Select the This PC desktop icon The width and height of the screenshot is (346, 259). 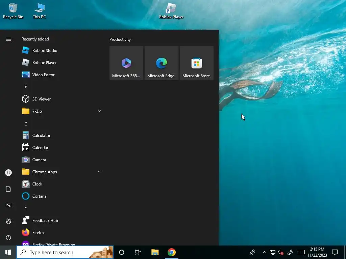coord(39,11)
